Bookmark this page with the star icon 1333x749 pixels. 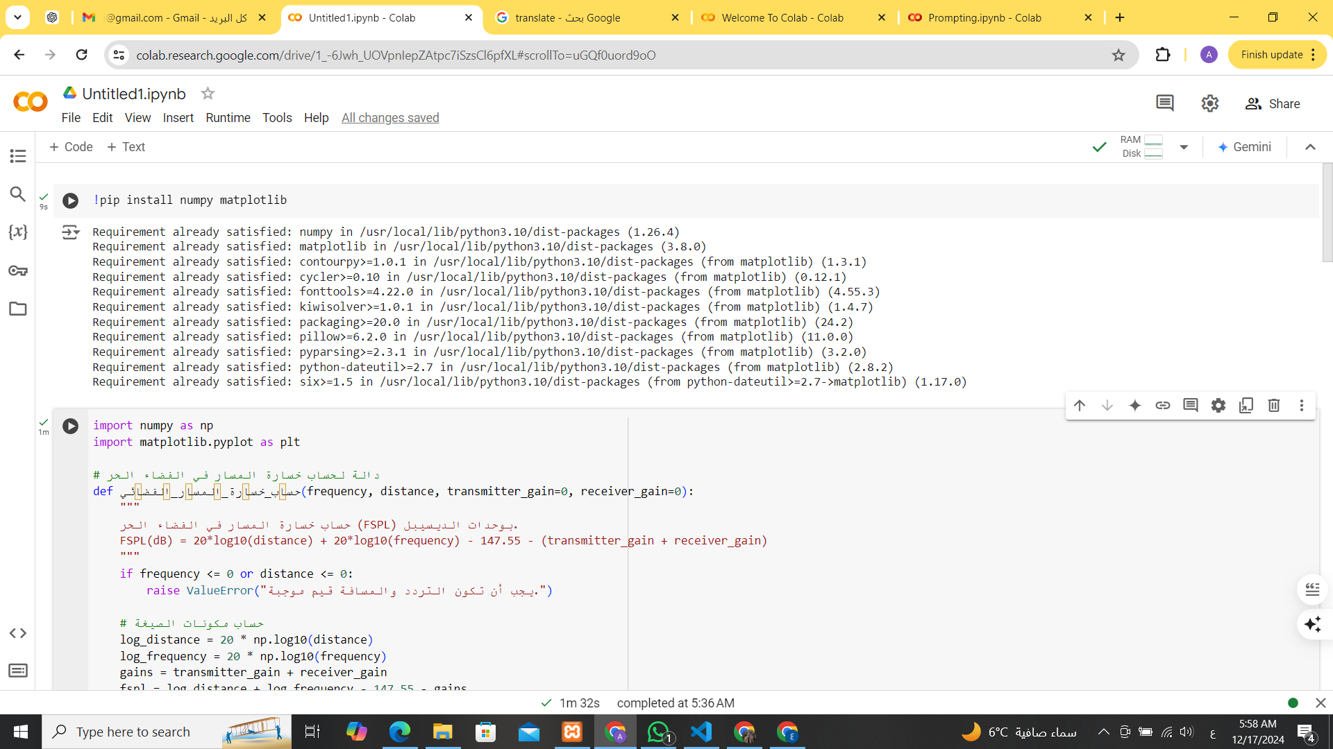1118,55
